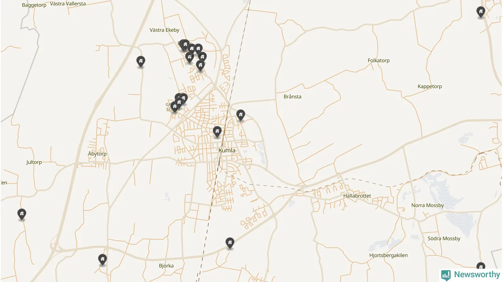Select the house marker below Jultorp at the left edge
This screenshot has width=503, height=282.
click(x=22, y=214)
